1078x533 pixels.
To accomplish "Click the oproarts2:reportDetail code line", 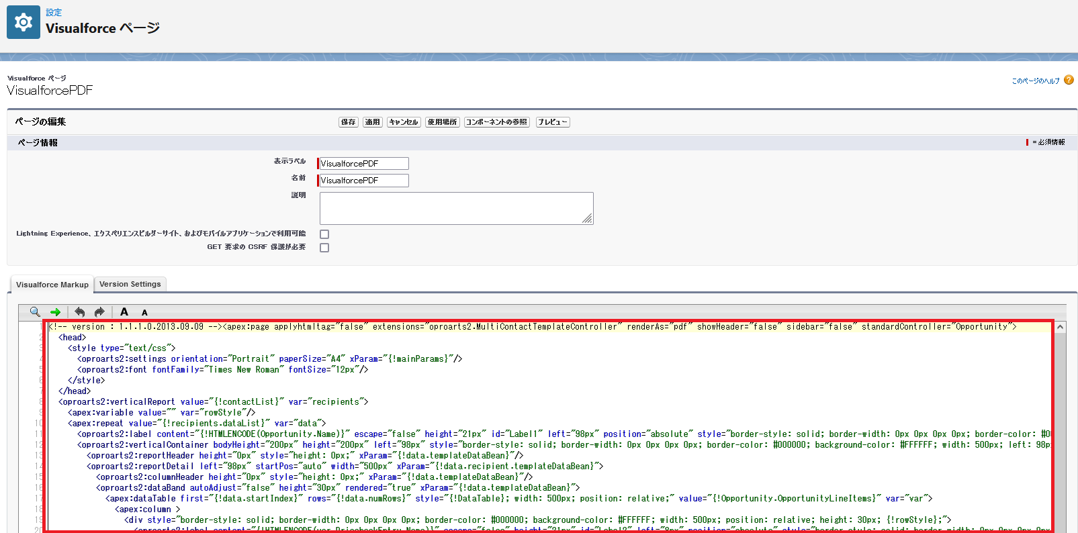I will point(345,467).
